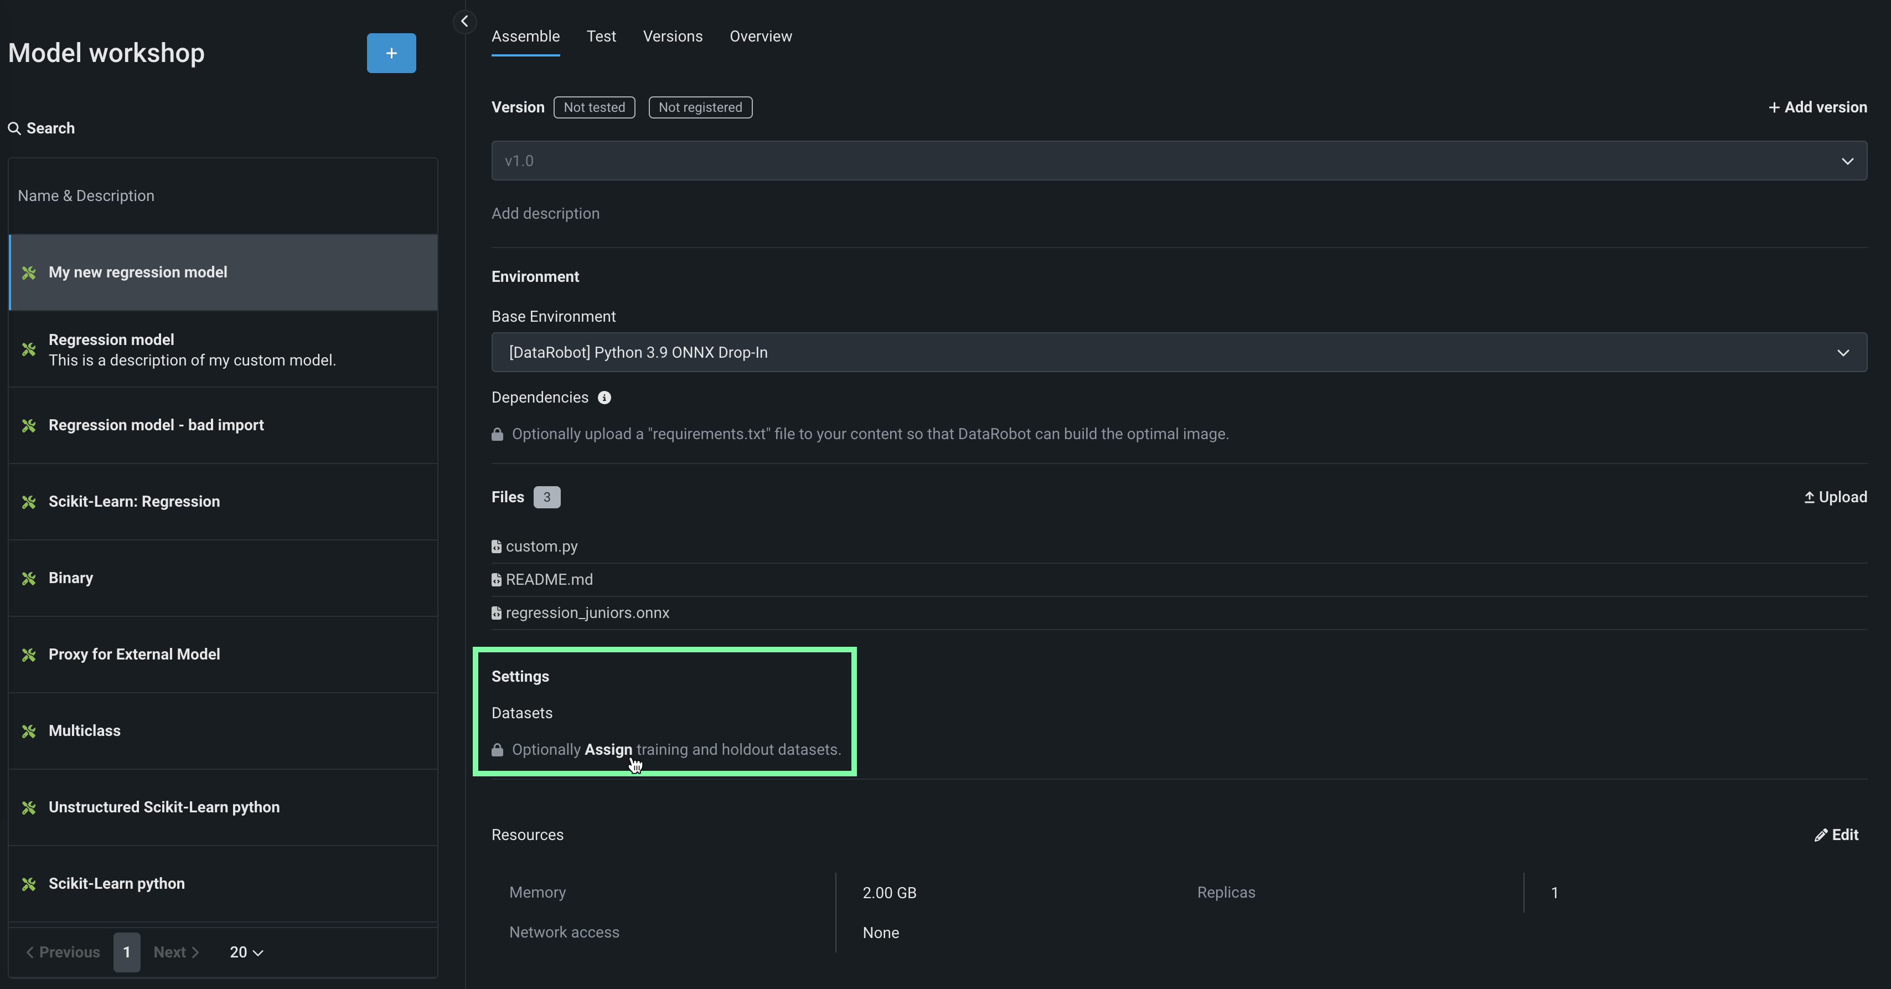Open the Versions tab
The image size is (1891, 989).
673,36
